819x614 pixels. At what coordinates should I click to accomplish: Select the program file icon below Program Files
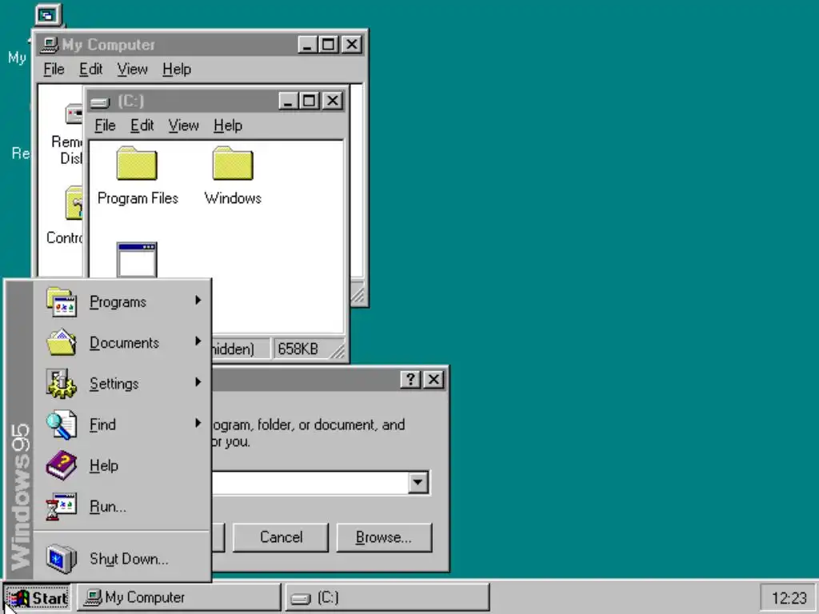(137, 260)
